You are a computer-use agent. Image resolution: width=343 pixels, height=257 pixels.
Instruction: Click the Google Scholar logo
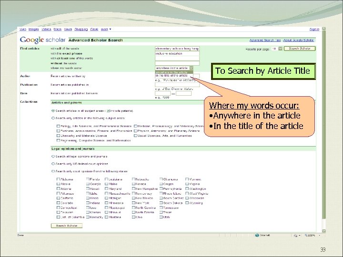[43, 40]
